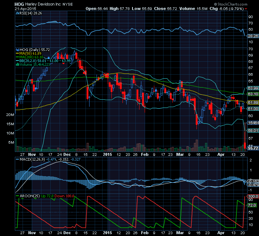Click the 61.00 price tag on right axis
This screenshot has width=259, height=236.
(x=253, y=109)
